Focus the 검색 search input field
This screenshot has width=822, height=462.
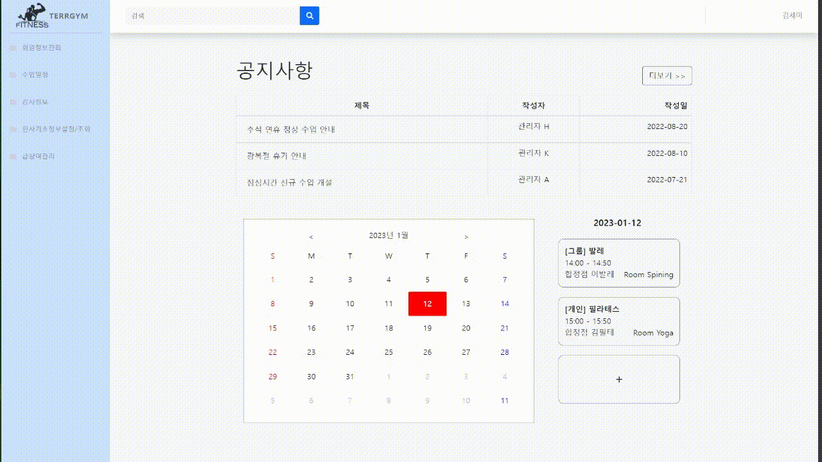[x=213, y=16]
